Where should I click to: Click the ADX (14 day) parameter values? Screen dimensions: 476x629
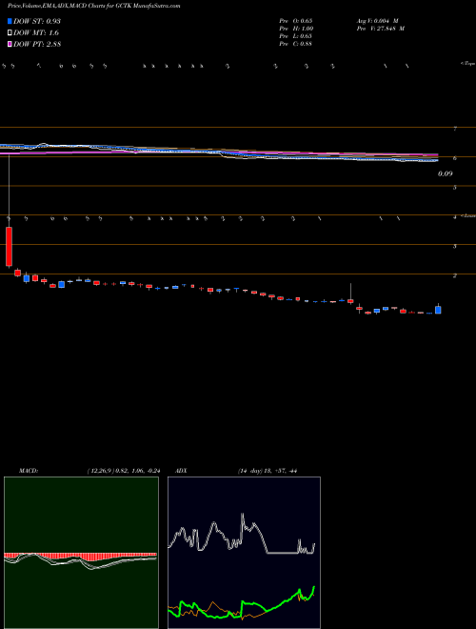pyautogui.click(x=267, y=471)
